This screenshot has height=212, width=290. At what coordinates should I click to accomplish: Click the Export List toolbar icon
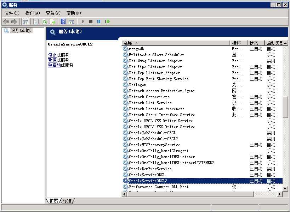(52, 22)
